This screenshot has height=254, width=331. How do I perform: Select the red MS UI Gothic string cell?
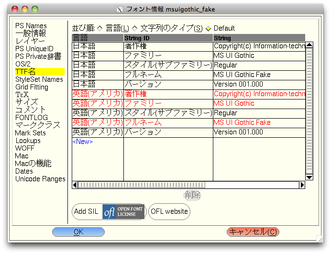(x=259, y=103)
